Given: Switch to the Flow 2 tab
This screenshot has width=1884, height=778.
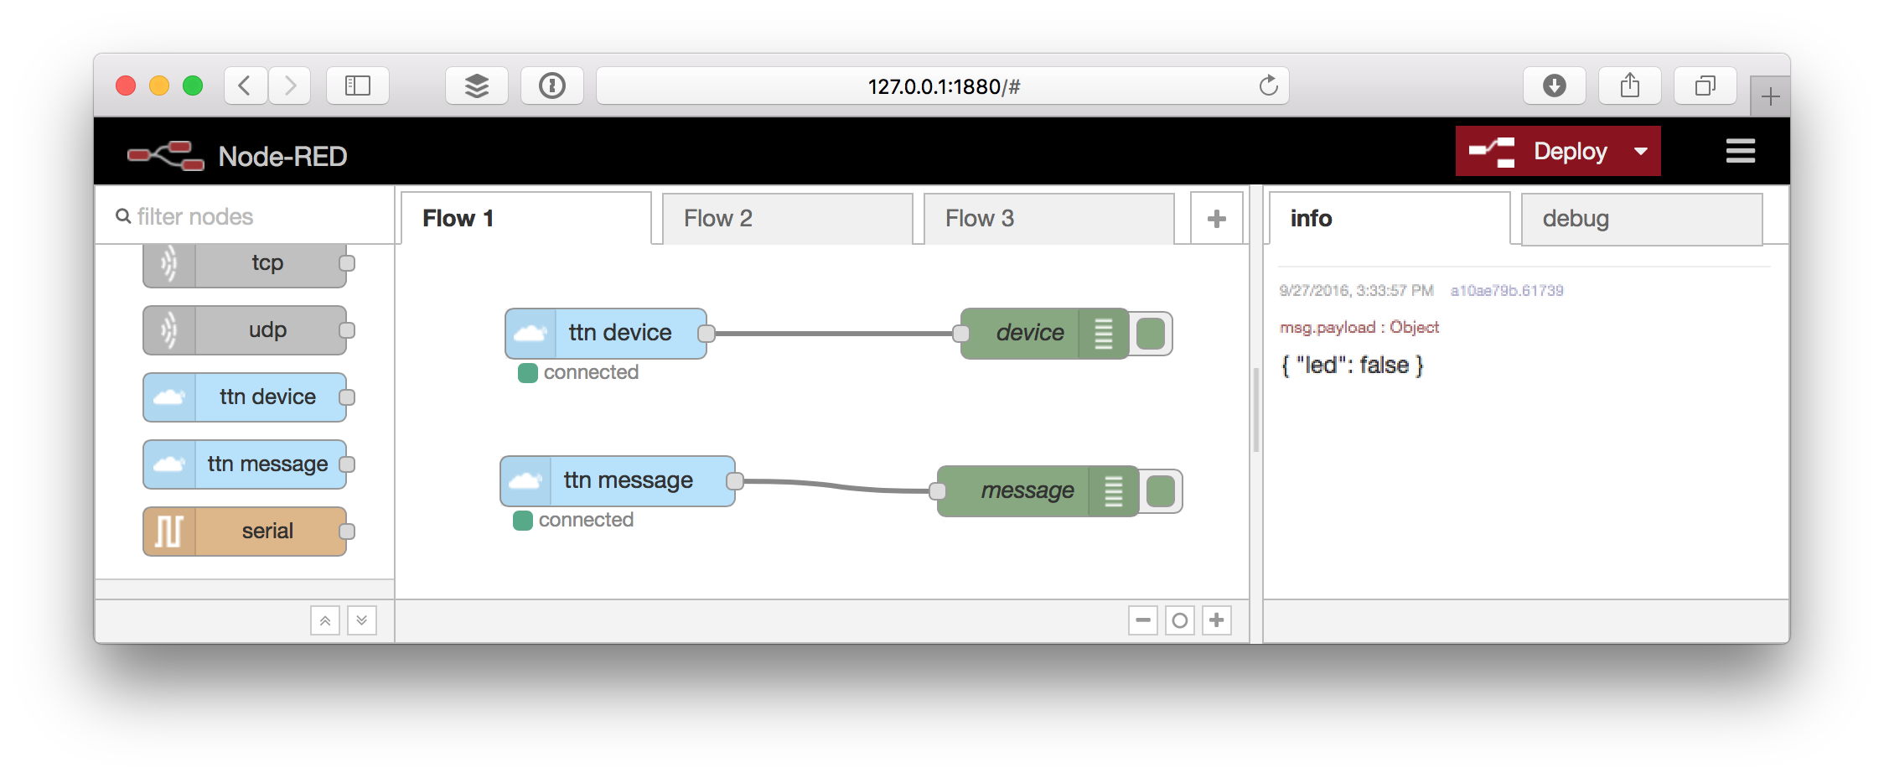Looking at the screenshot, I should [787, 219].
